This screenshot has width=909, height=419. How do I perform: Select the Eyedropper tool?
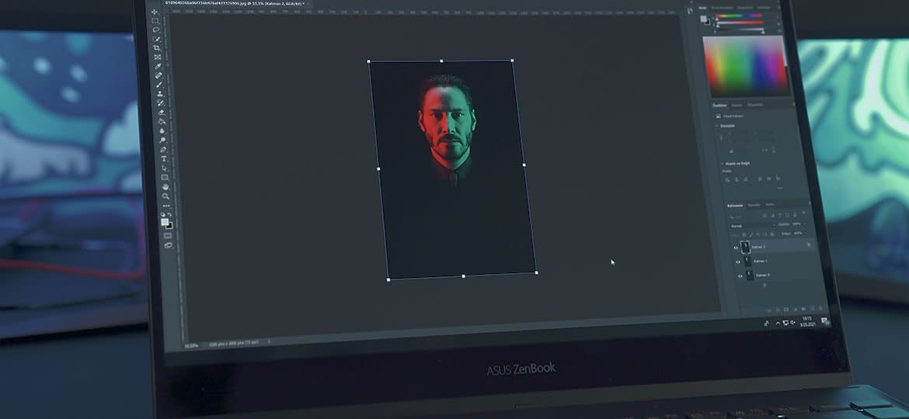pyautogui.click(x=158, y=66)
